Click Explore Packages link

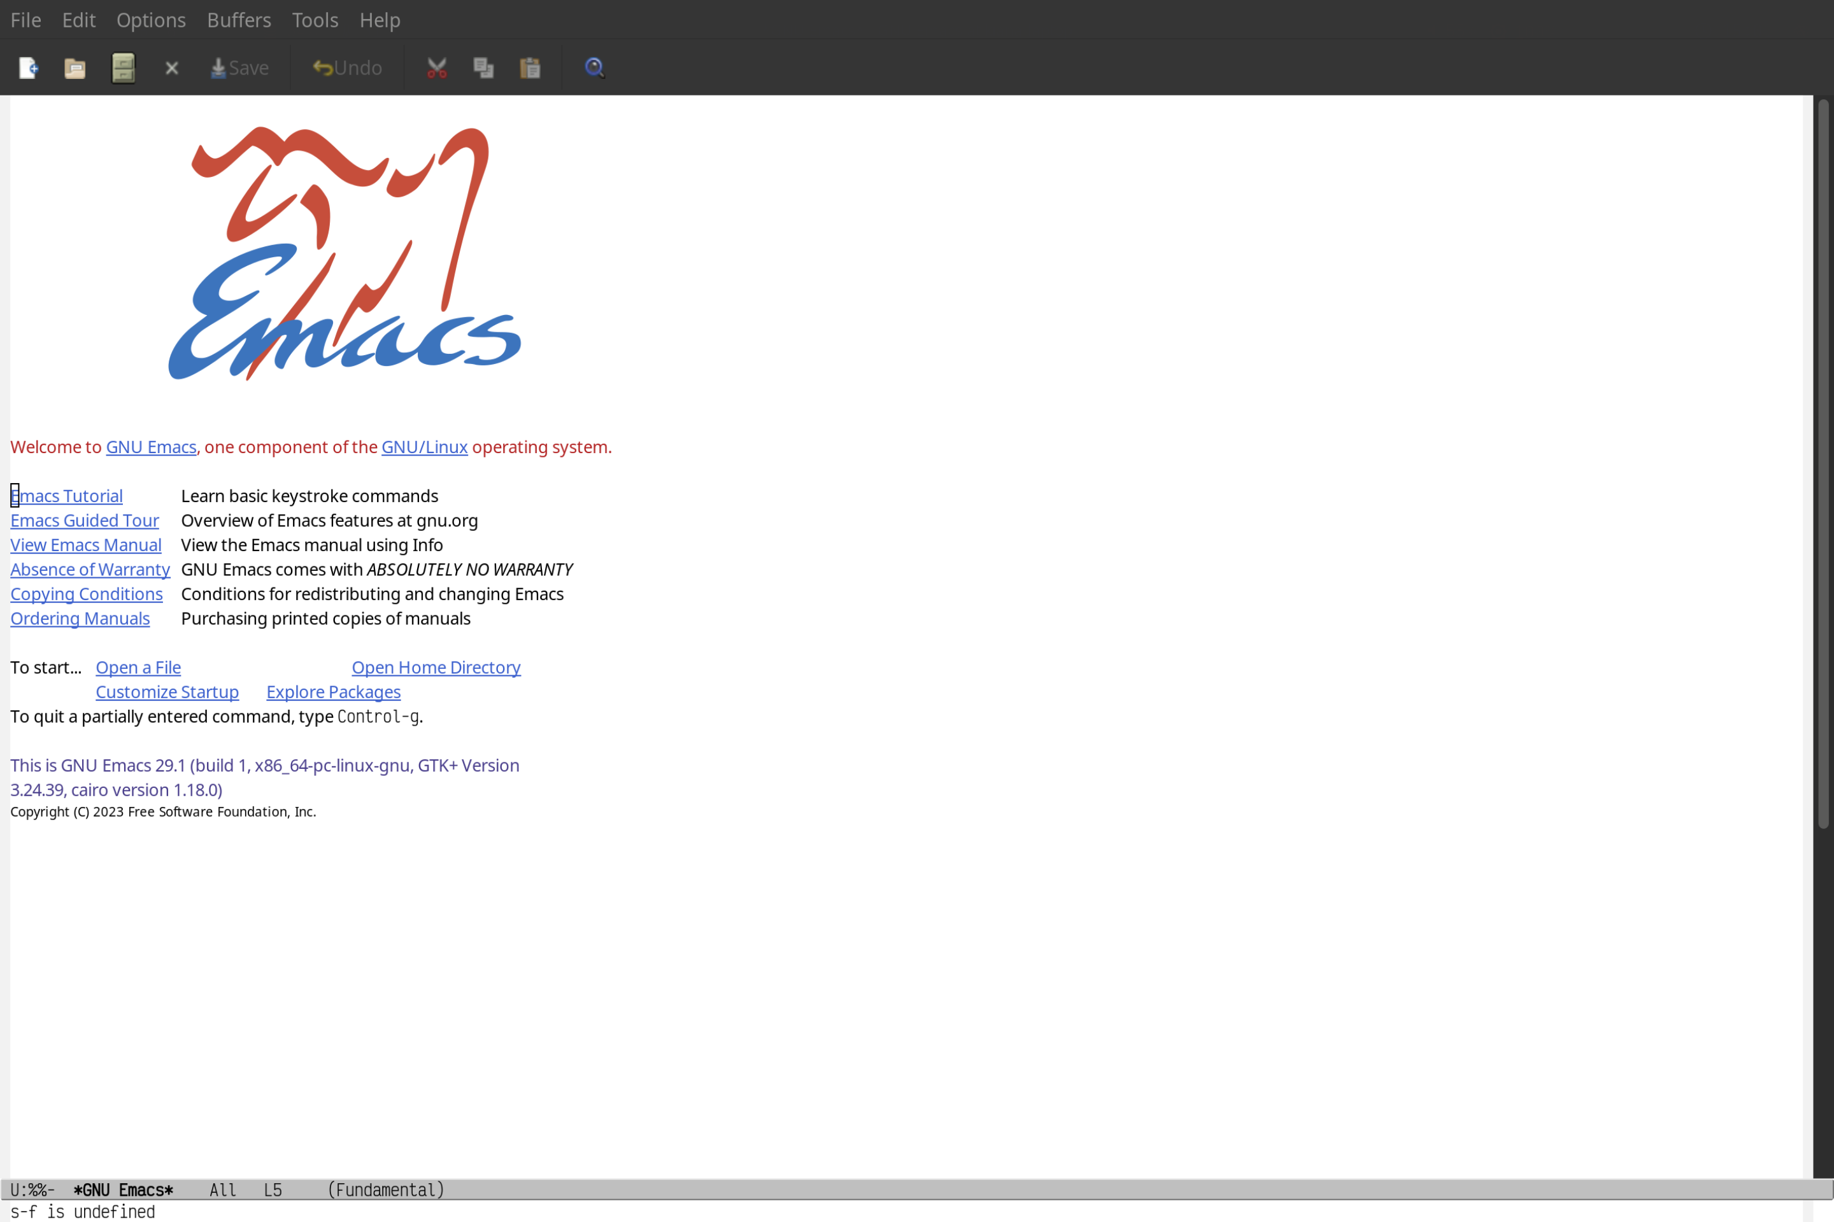pos(333,691)
